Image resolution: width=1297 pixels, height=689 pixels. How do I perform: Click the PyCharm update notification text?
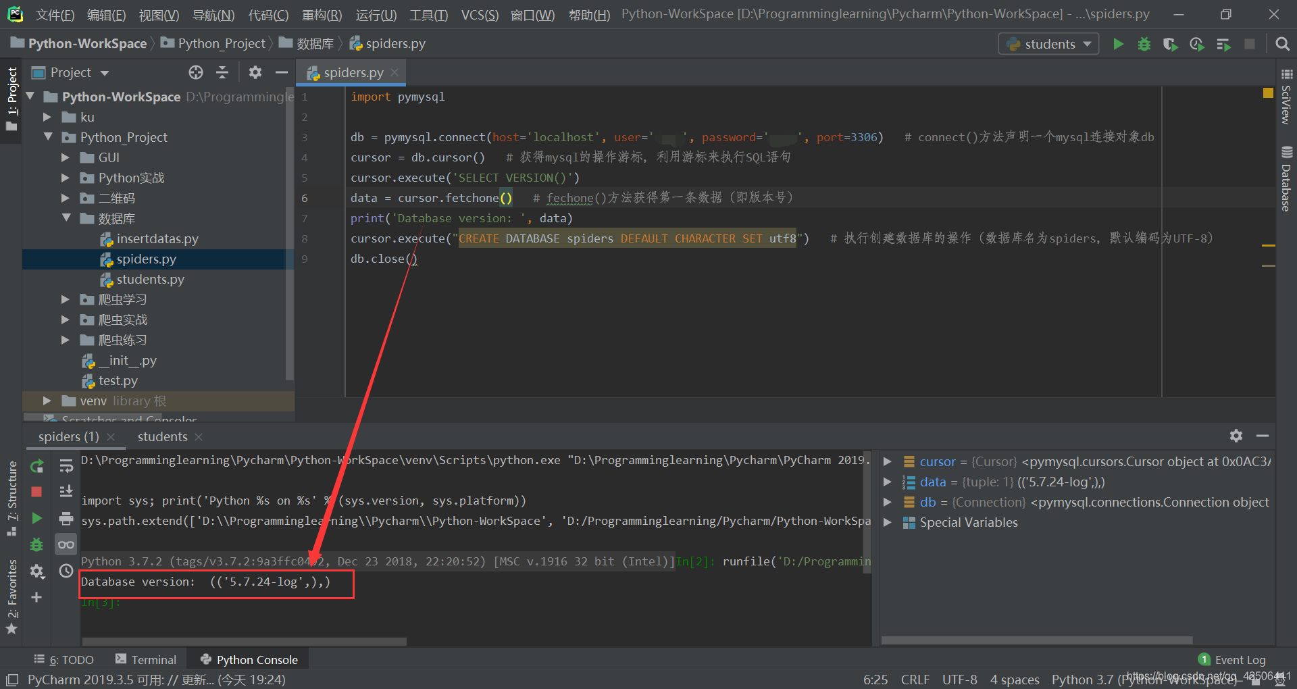[156, 680]
